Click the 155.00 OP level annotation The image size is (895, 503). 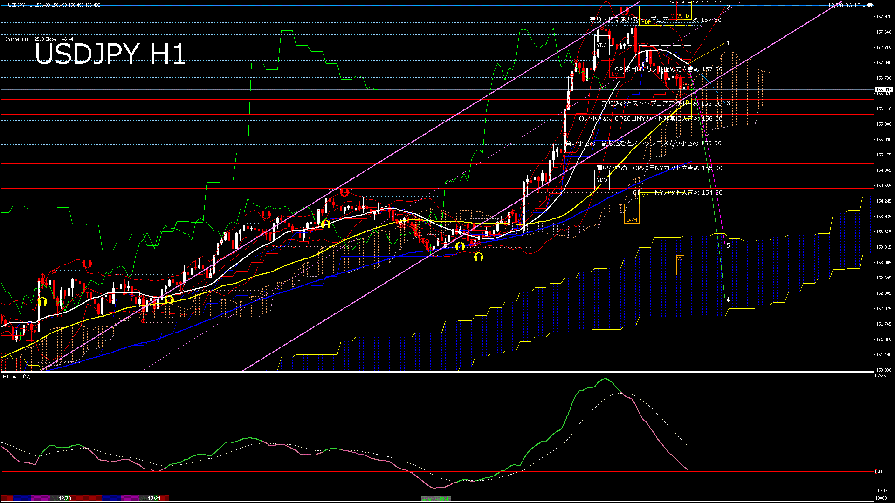click(x=659, y=168)
